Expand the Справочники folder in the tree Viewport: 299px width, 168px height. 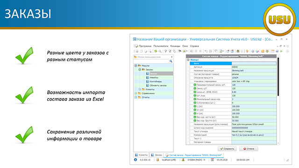136,93
